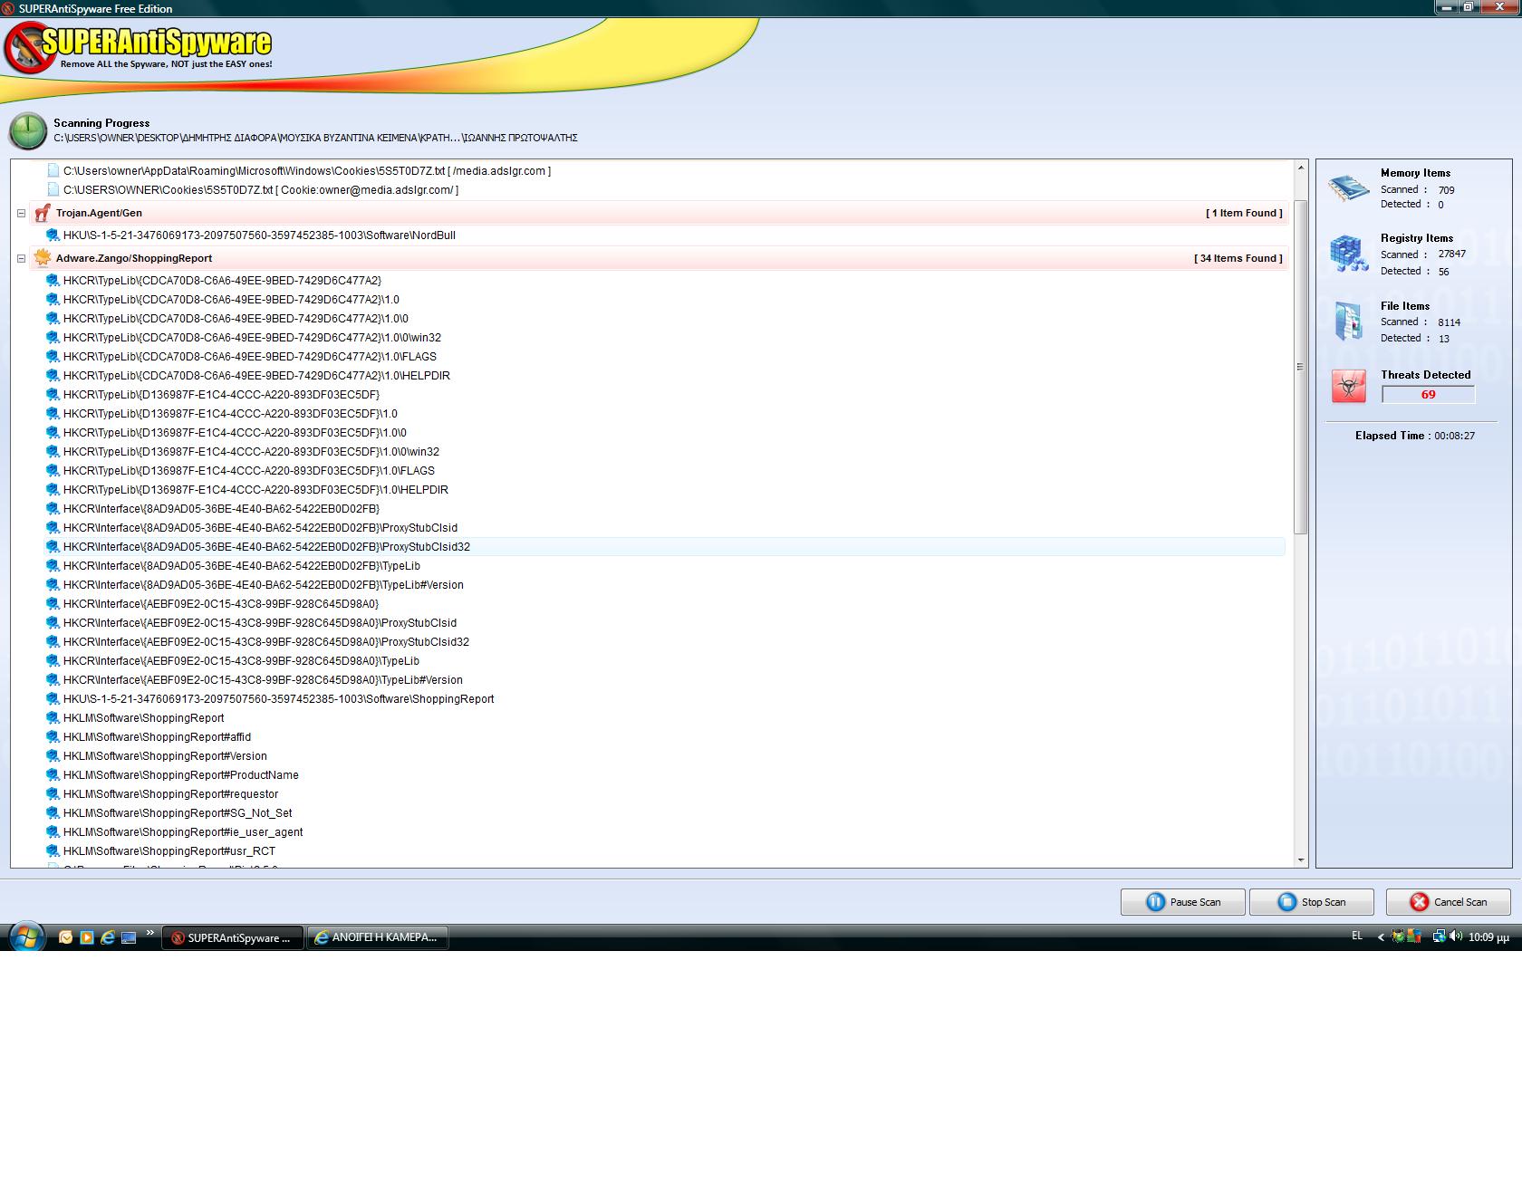Launch Internet Explorer from quick launch
The height and width of the screenshot is (1191, 1522).
[x=108, y=937]
